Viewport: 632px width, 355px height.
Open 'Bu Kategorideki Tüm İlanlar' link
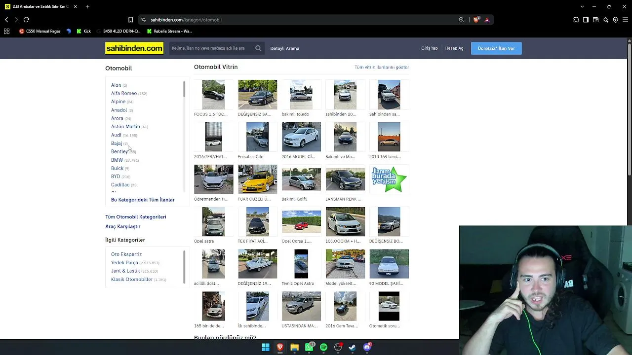click(143, 200)
